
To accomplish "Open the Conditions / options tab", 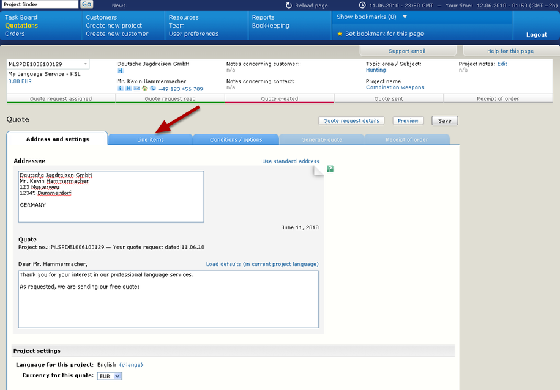I will coord(236,139).
